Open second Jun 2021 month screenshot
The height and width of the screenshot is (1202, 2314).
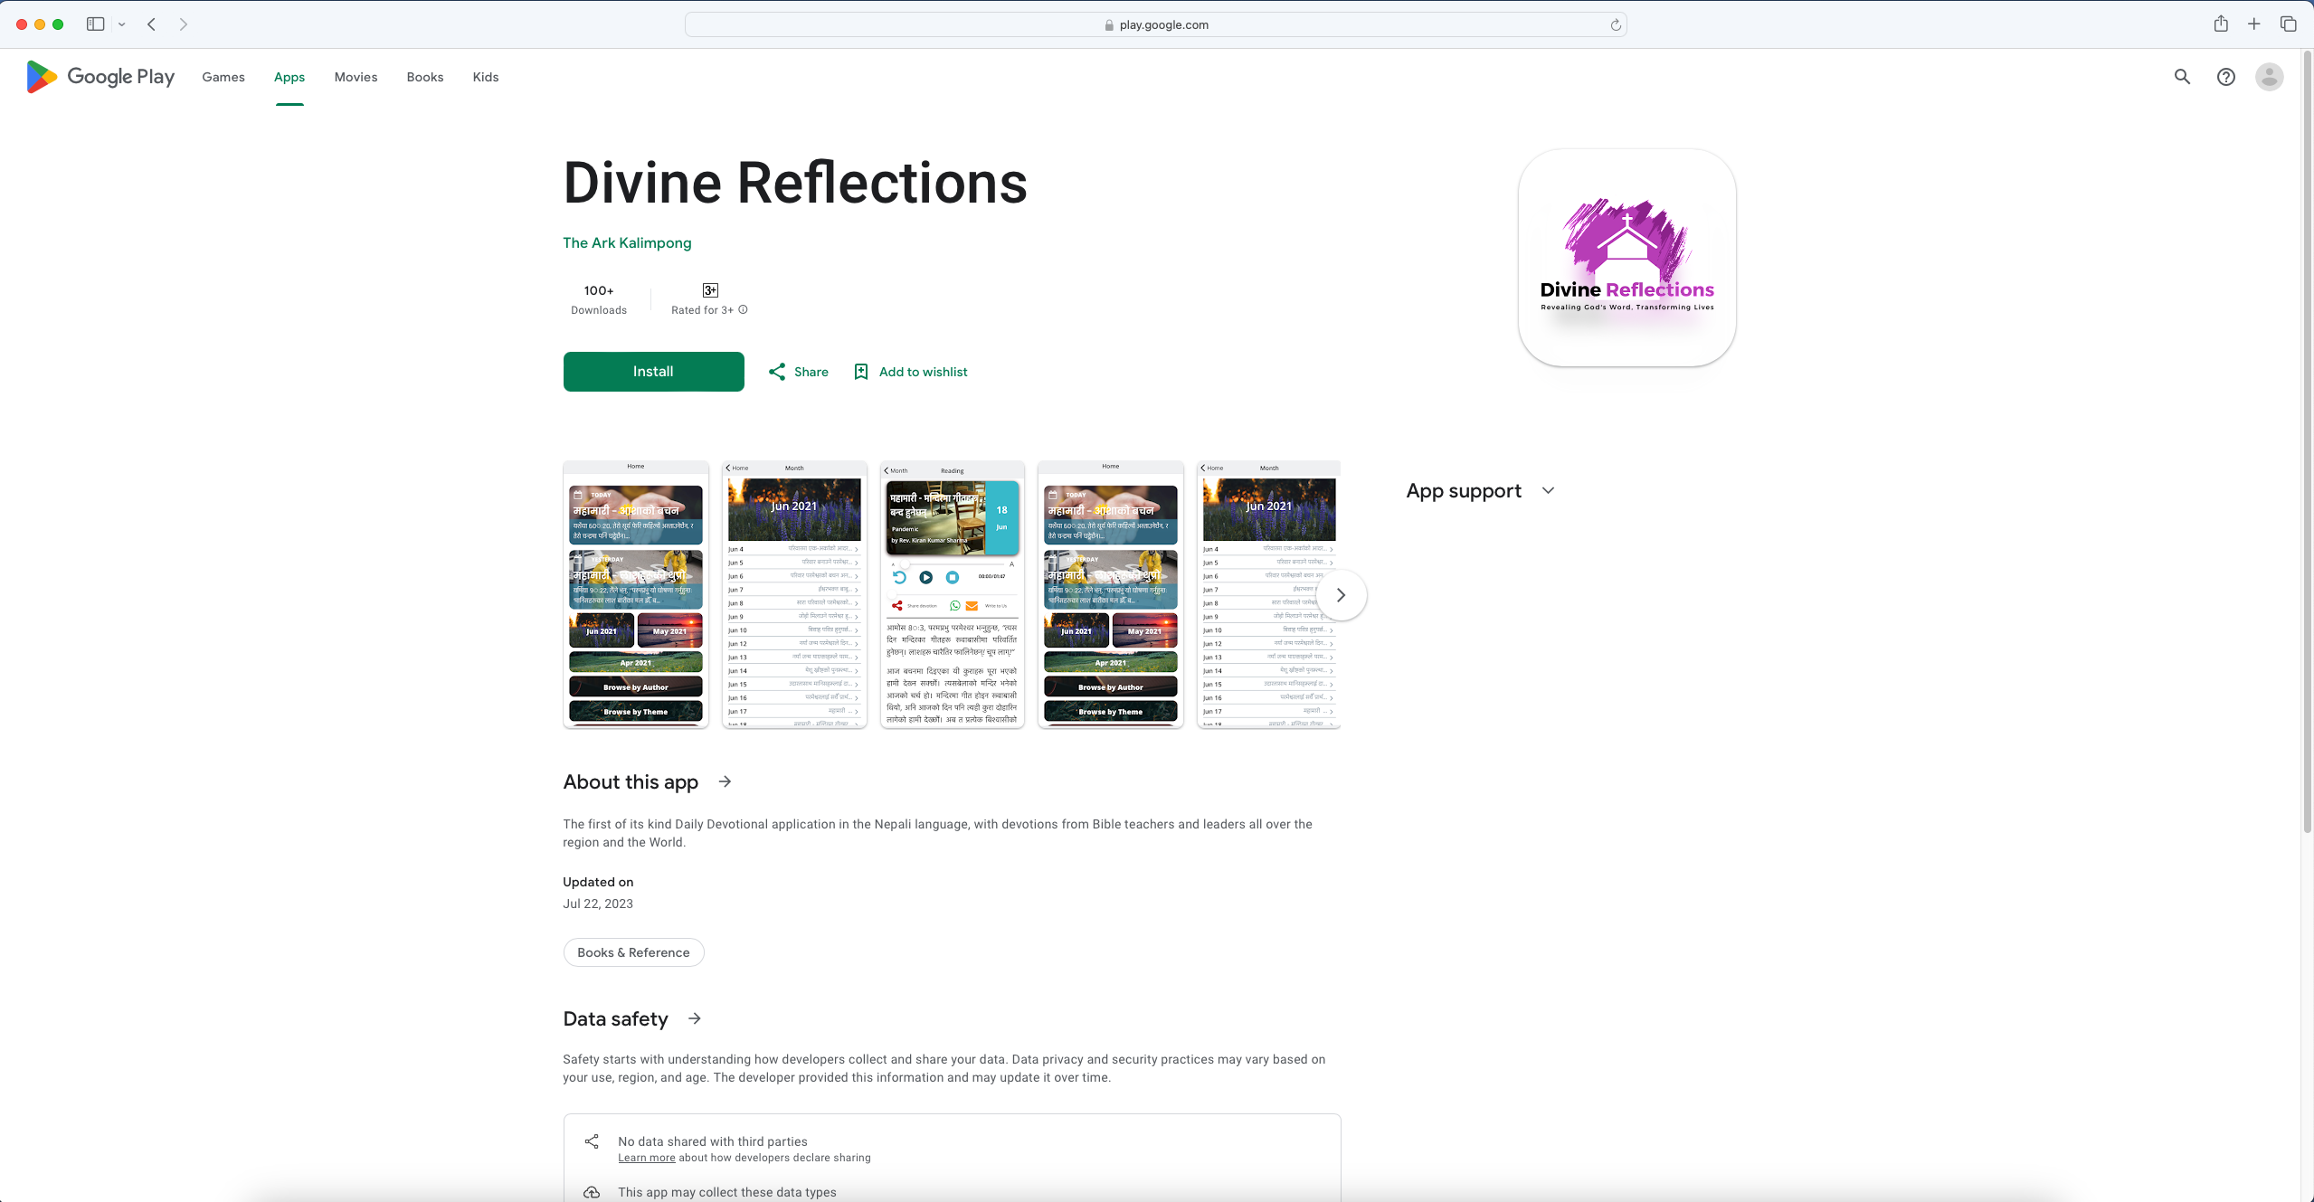[x=794, y=594]
